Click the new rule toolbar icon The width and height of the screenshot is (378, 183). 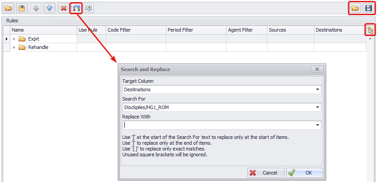[21, 8]
